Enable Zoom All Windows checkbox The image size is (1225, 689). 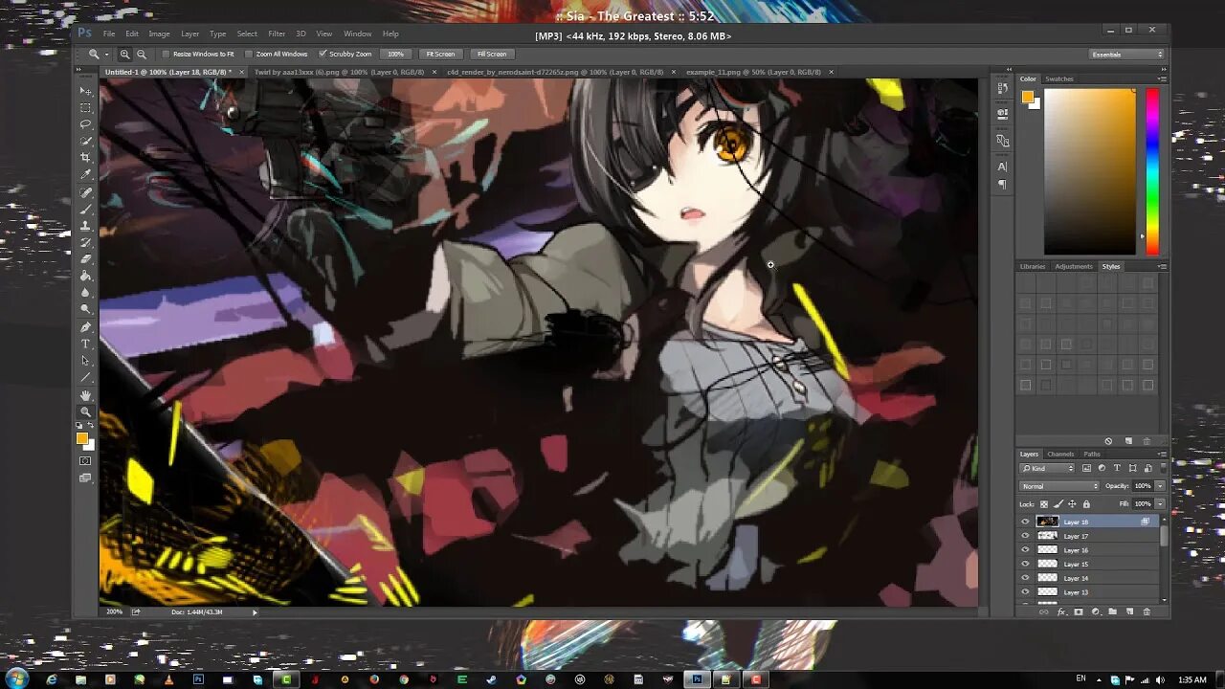point(249,55)
